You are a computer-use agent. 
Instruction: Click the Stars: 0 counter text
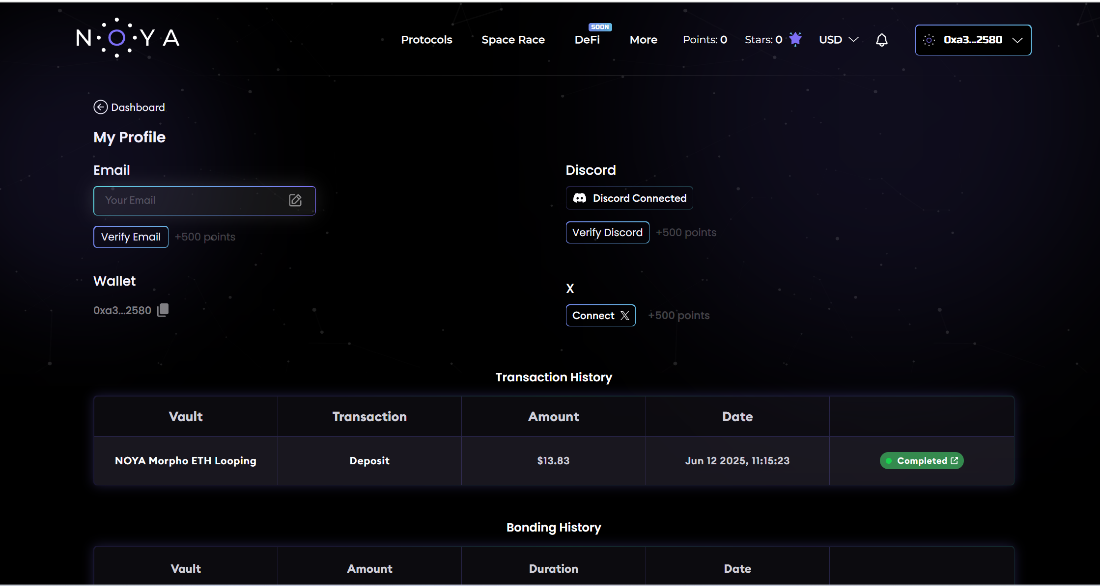pyautogui.click(x=763, y=40)
